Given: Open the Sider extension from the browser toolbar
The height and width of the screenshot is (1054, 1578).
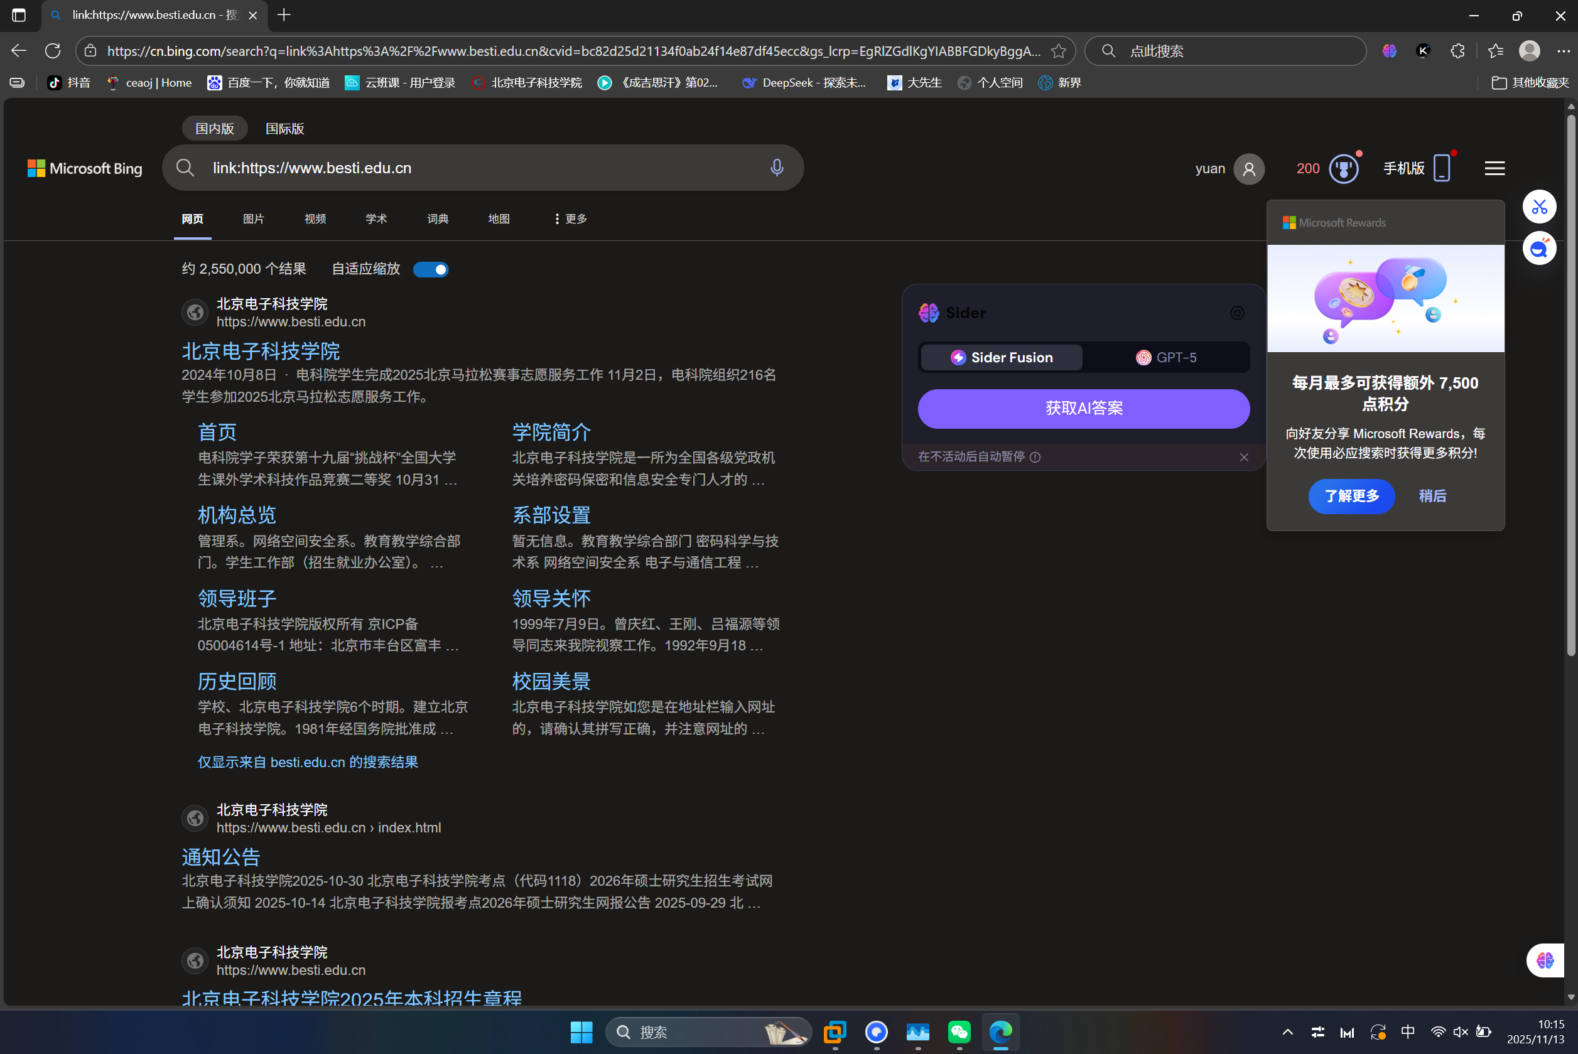Looking at the screenshot, I should (x=1389, y=50).
